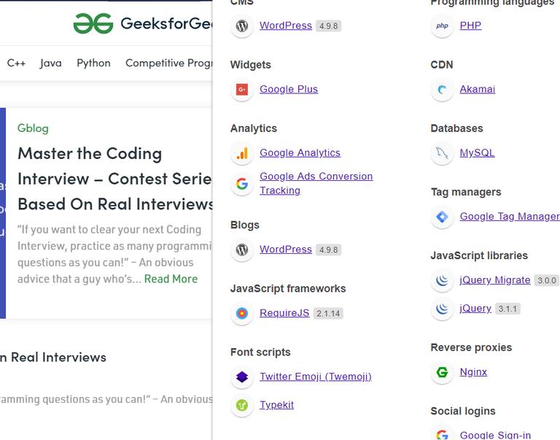Click the GeeksforGeeks logo
The image size is (560, 440).
143,23
